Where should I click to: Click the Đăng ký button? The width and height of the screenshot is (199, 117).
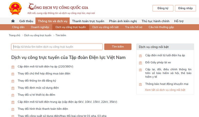click(163, 8)
